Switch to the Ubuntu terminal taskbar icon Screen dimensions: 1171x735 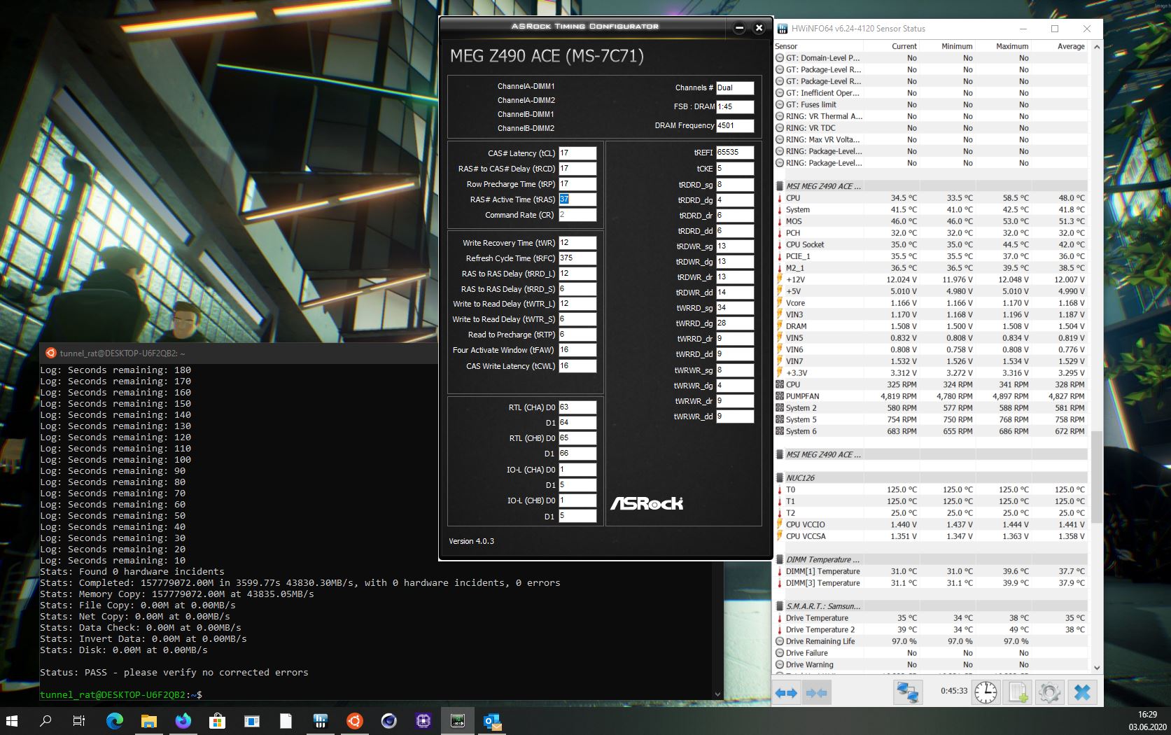tap(355, 721)
